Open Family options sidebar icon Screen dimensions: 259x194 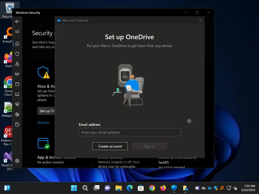point(17,114)
